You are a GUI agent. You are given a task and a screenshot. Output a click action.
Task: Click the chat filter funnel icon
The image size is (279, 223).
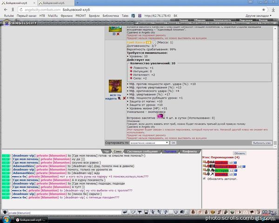tap(139, 212)
